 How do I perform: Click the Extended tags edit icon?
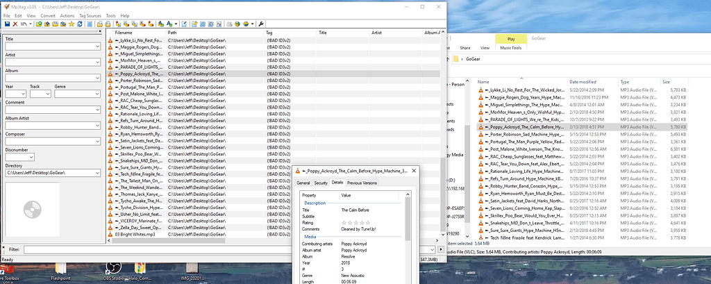tap(184, 24)
